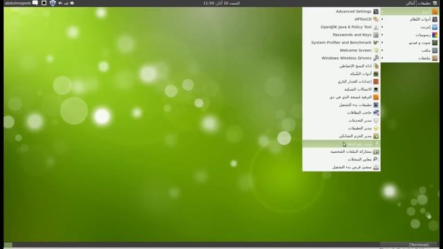Click the Windows Wireless Drivers icon

pyautogui.click(x=376, y=58)
